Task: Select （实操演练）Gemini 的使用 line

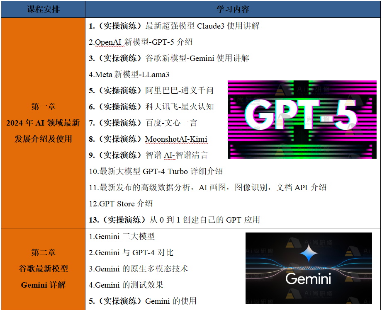Action: (x=143, y=301)
